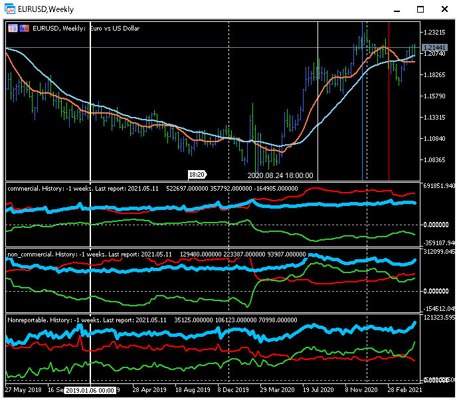
Task: Click the 522697.000000 commercial value
Action: click(187, 188)
